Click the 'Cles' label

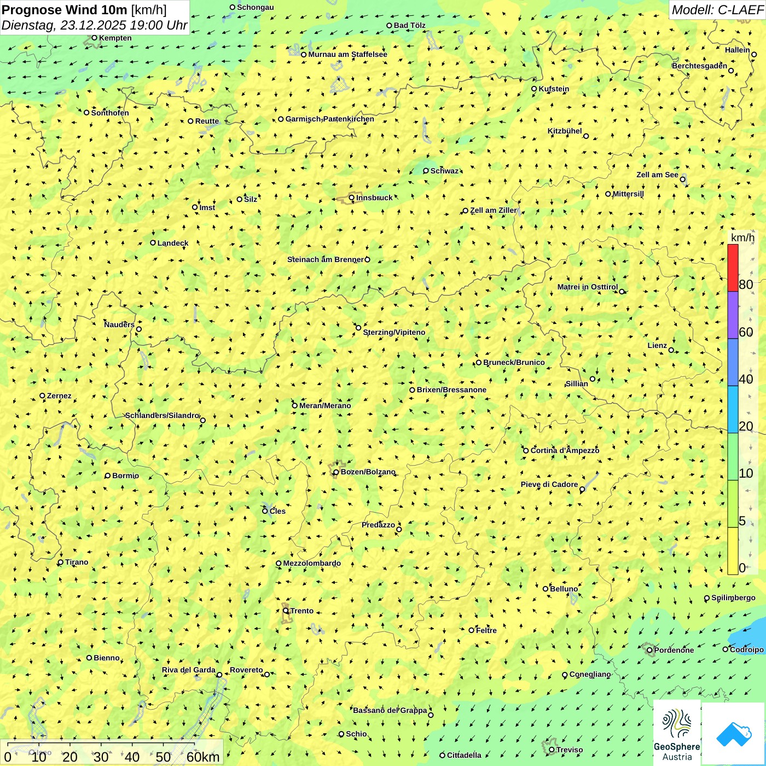pyautogui.click(x=277, y=511)
